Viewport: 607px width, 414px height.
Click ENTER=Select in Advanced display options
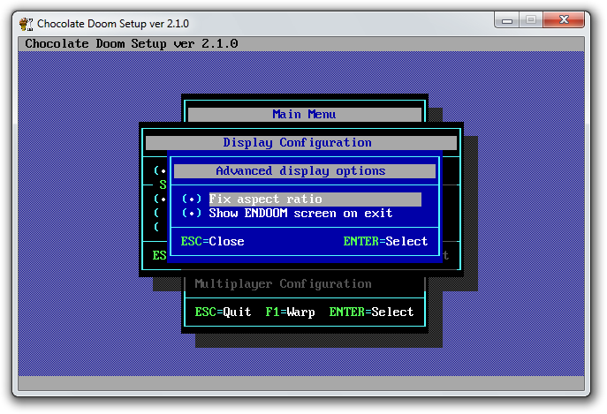coord(385,241)
